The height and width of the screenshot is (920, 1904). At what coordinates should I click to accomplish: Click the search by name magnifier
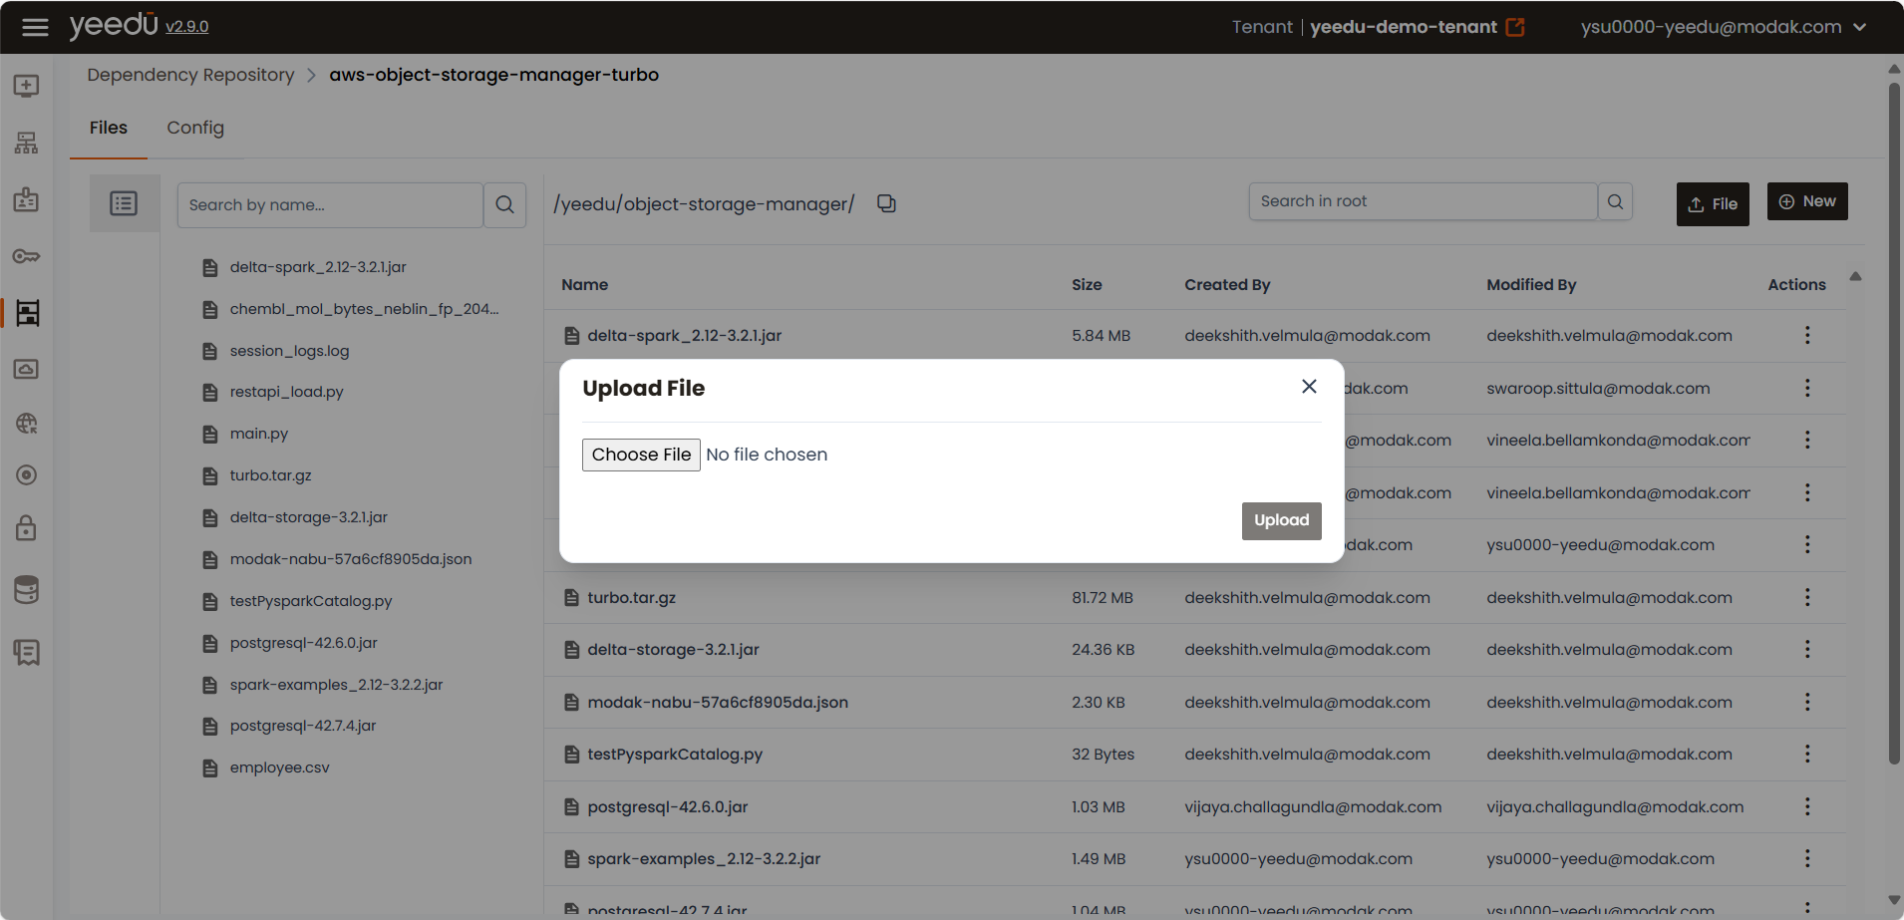click(505, 204)
